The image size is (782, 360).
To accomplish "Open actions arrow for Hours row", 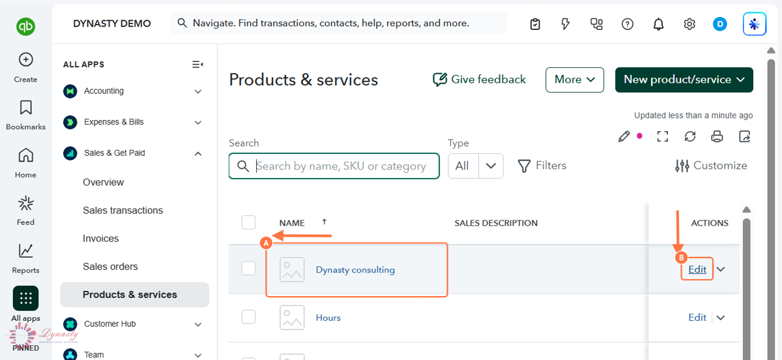I will [x=721, y=318].
